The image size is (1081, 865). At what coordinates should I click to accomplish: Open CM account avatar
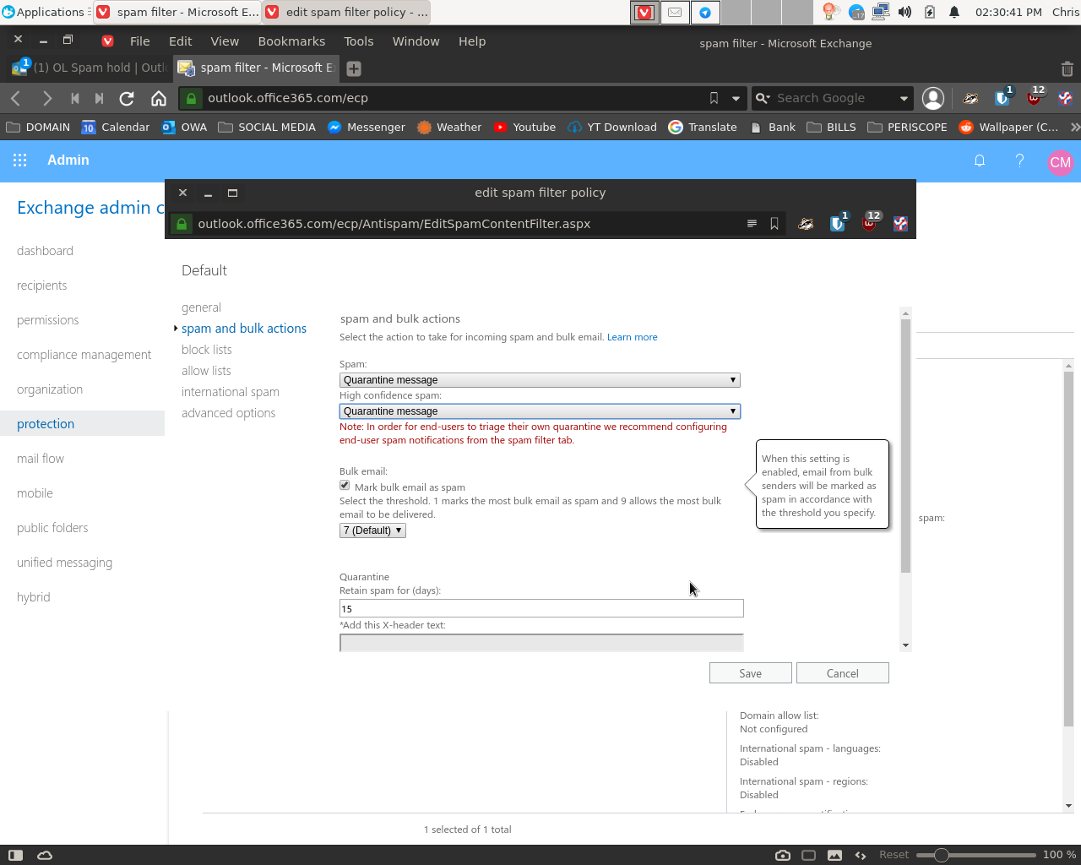click(x=1060, y=162)
